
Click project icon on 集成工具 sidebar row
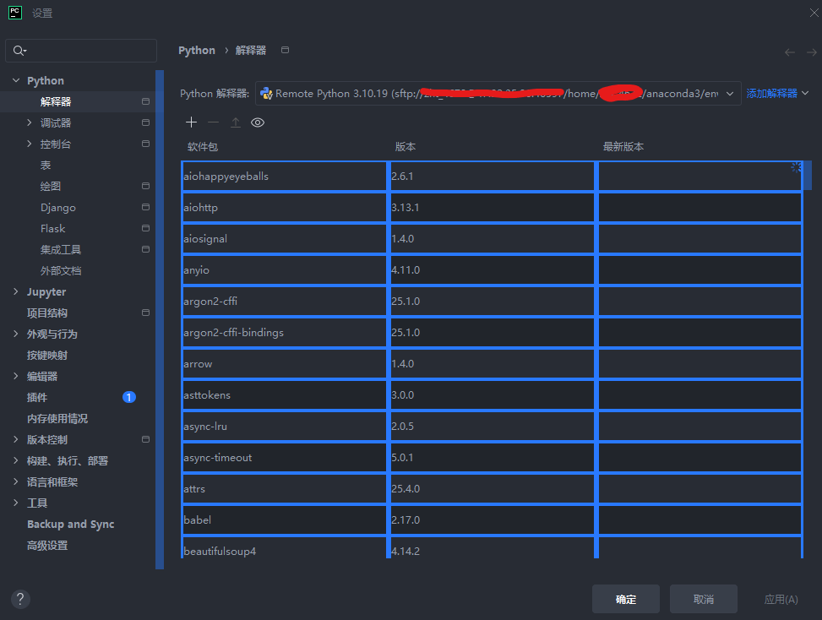(x=146, y=249)
